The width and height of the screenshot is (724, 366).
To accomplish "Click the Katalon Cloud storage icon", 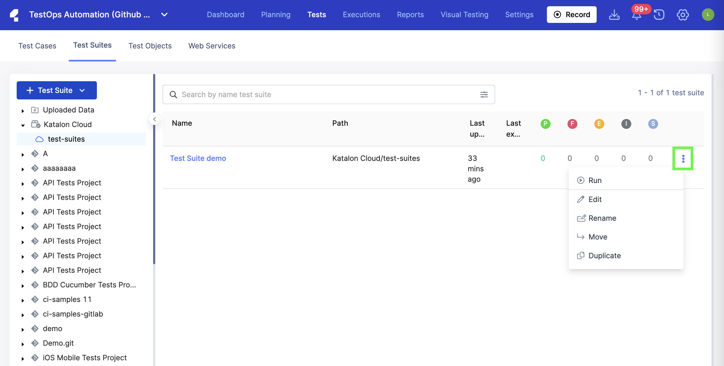I will click(x=36, y=124).
